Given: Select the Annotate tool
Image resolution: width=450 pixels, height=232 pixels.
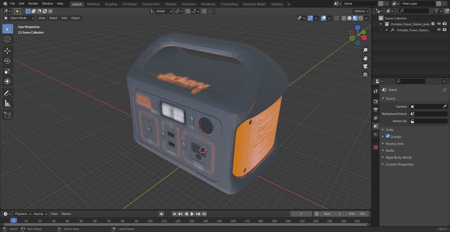Looking at the screenshot, I should 7,93.
